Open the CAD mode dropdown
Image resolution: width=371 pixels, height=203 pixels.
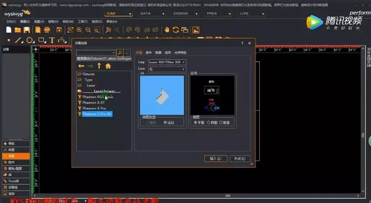pyautogui.click(x=118, y=14)
